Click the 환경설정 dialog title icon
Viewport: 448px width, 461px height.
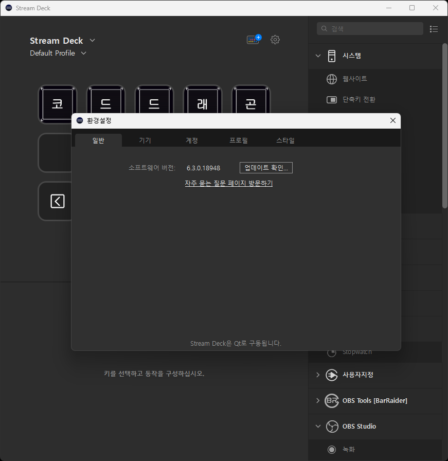point(80,120)
